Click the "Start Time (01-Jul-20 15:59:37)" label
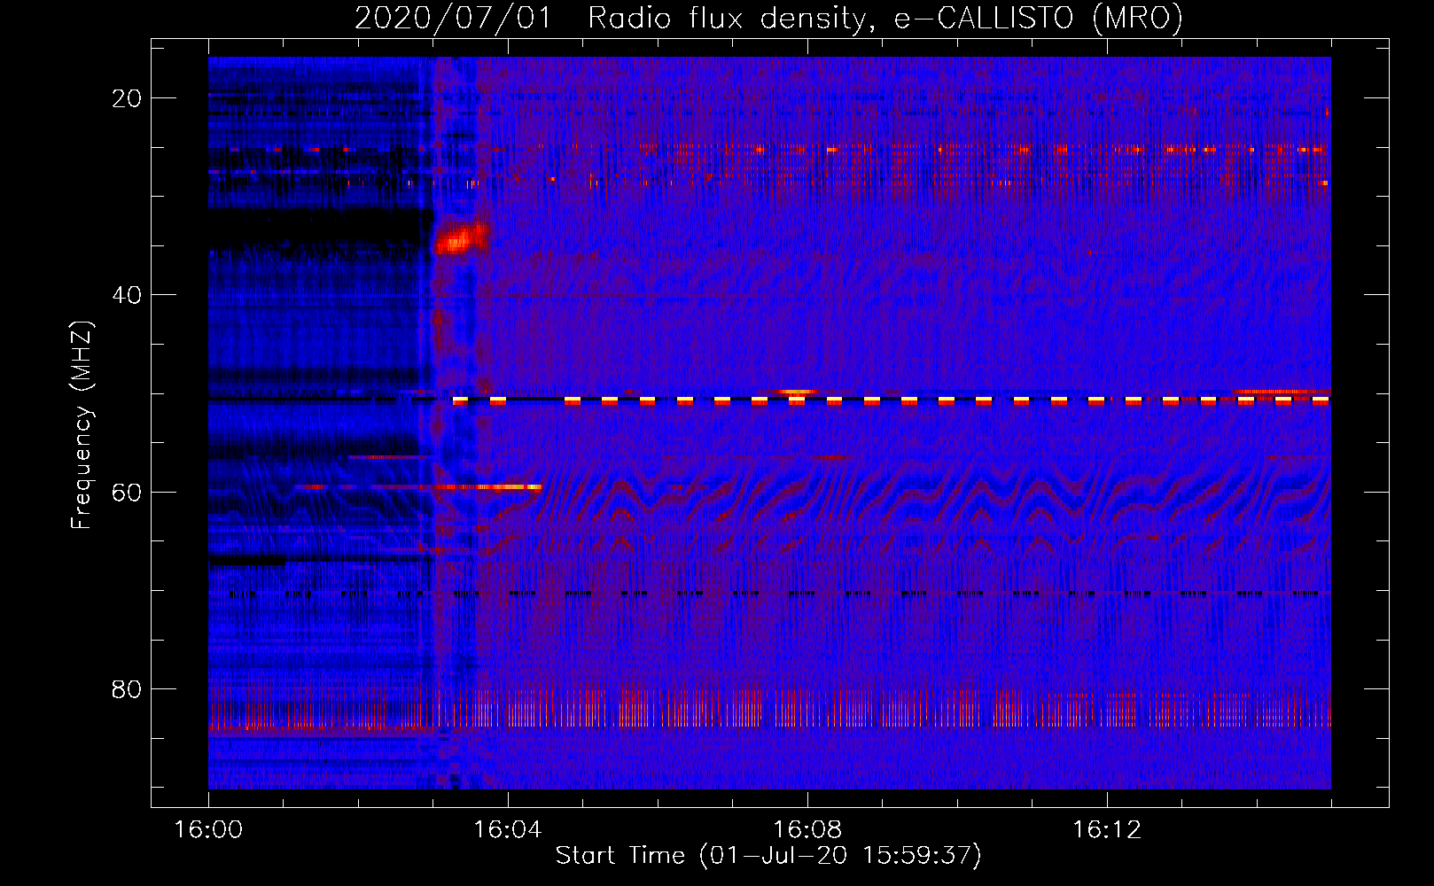This screenshot has height=886, width=1434. point(768,856)
